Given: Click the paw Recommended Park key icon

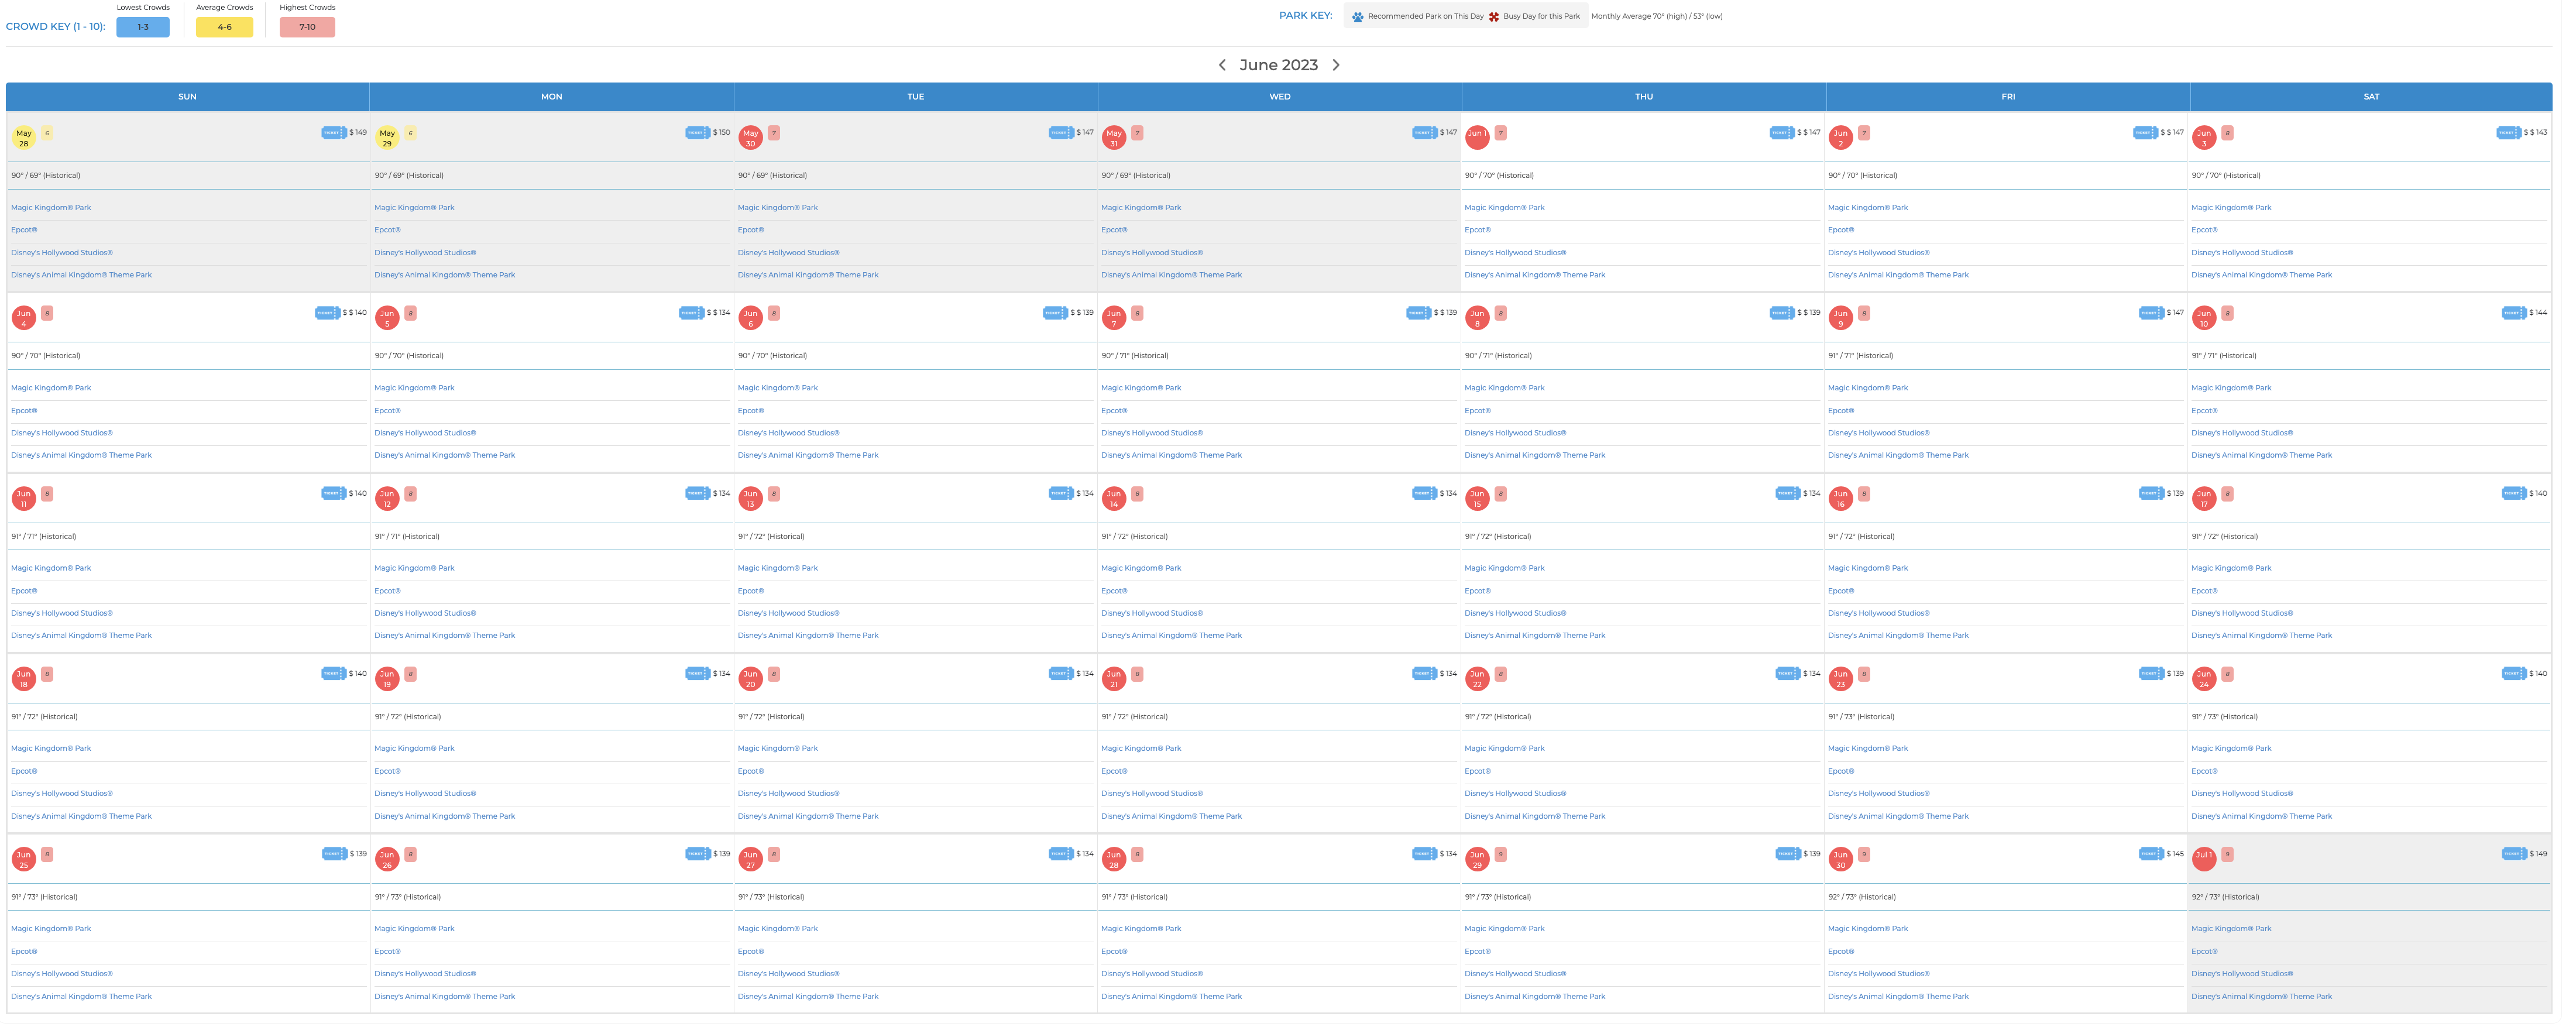Looking at the screenshot, I should (1357, 16).
